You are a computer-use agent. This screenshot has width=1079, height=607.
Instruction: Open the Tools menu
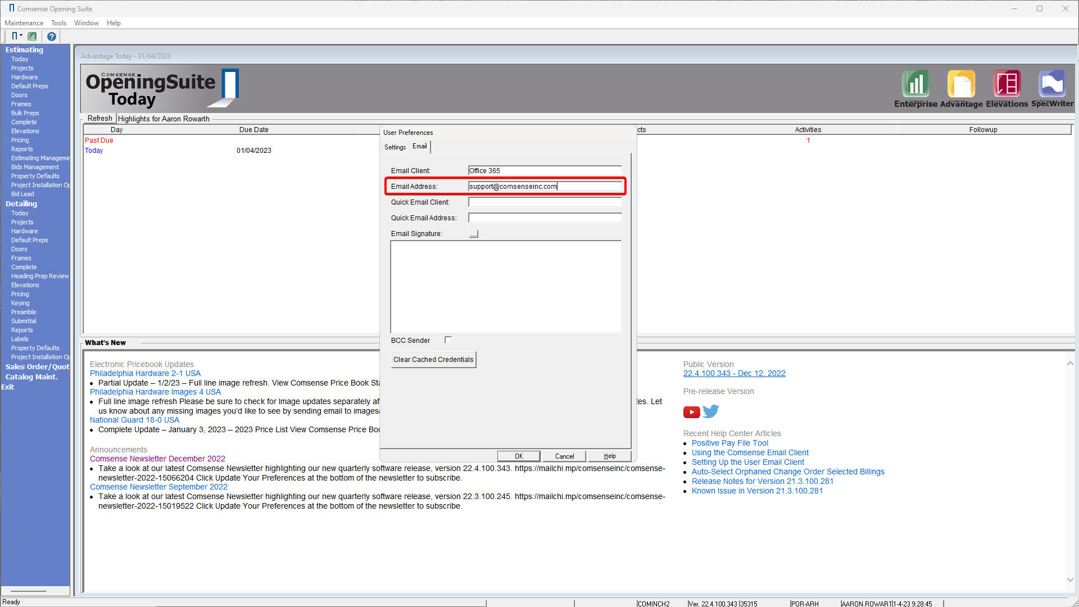click(x=58, y=23)
